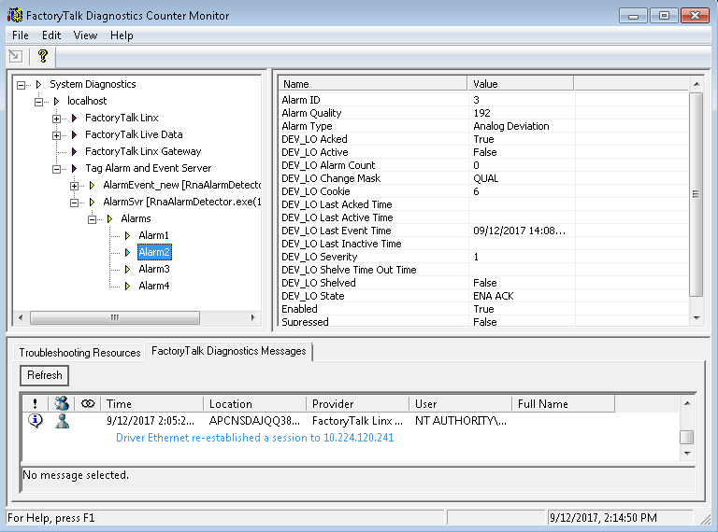Click the person icon in the message row
This screenshot has width=718, height=532.
tap(62, 421)
